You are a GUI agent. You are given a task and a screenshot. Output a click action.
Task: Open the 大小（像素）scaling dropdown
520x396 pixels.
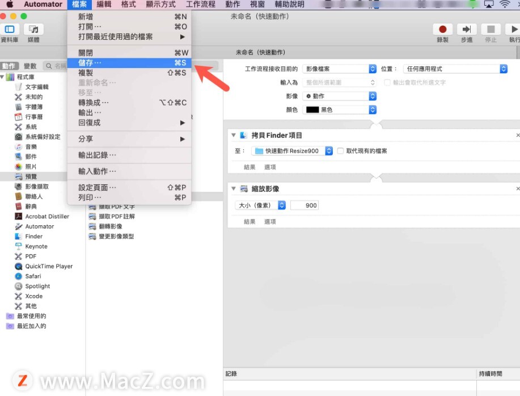pos(260,205)
